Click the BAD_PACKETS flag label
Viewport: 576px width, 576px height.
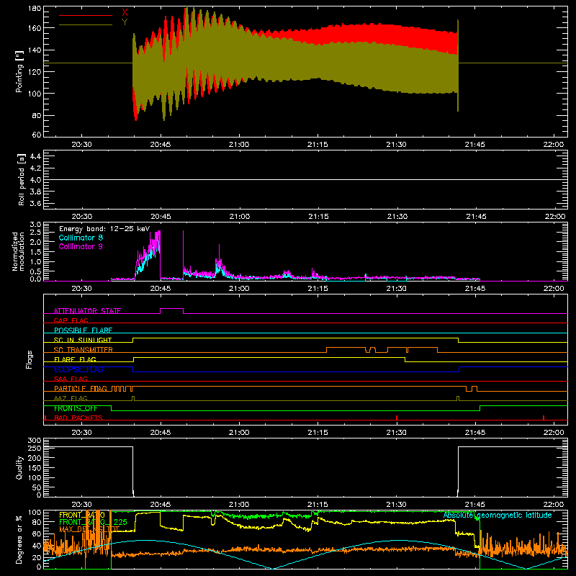78,418
